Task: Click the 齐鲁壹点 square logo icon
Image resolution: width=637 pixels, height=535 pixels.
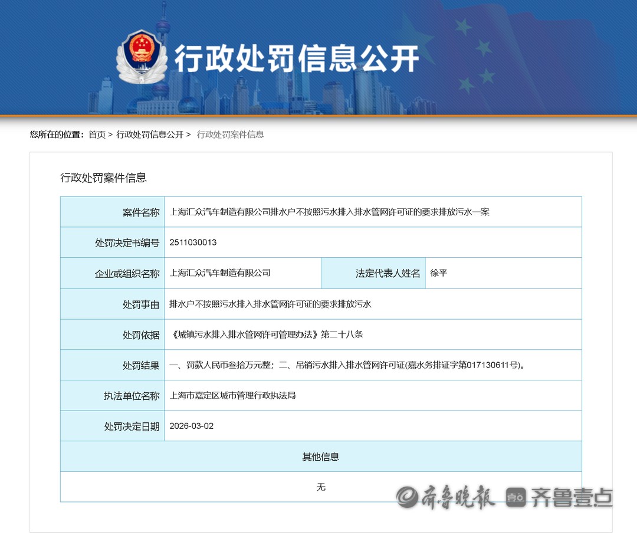Action: 515,497
